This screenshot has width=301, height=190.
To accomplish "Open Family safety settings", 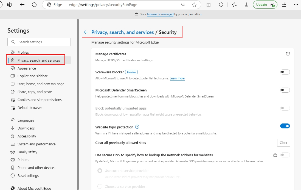I will (x=39, y=152).
